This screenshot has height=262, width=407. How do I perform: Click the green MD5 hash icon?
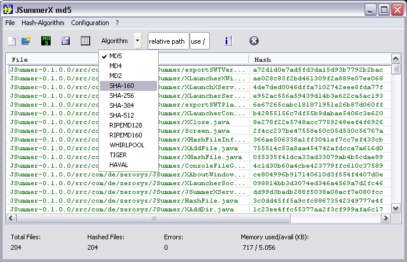click(x=46, y=41)
